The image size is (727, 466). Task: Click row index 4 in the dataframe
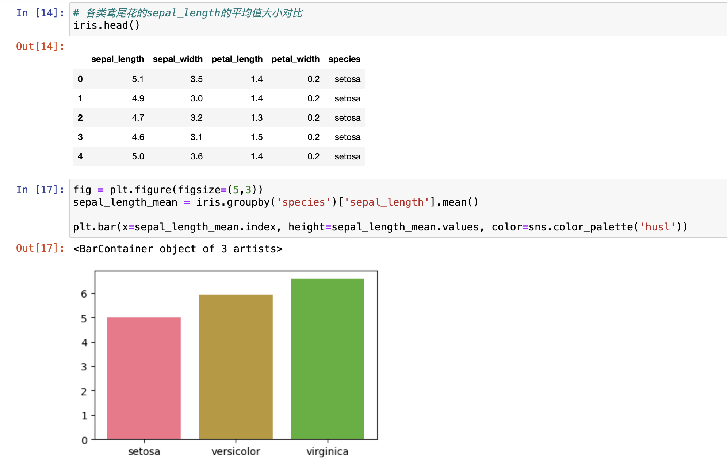80,156
